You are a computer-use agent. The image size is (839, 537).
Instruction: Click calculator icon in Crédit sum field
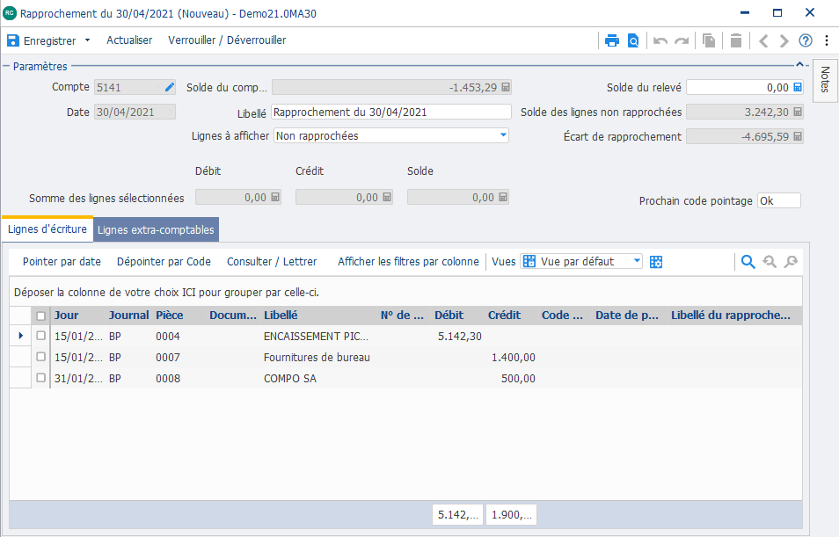pos(387,197)
